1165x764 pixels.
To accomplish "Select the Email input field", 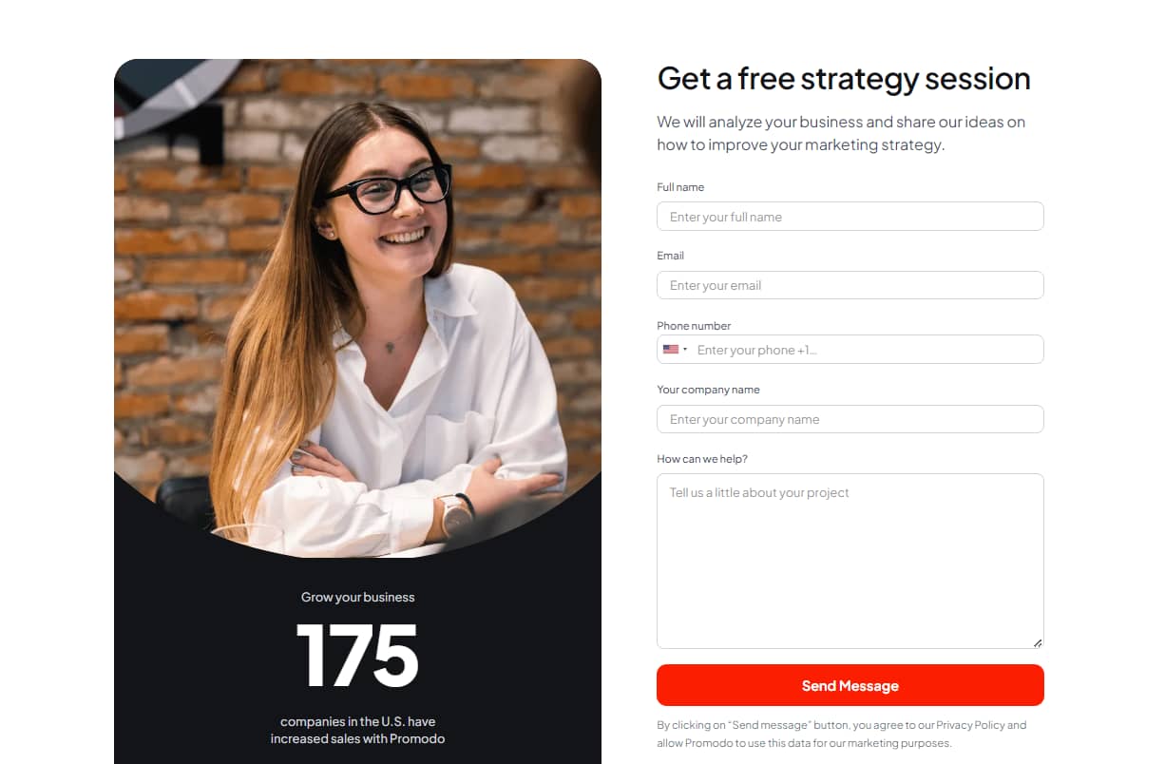I will coord(850,285).
